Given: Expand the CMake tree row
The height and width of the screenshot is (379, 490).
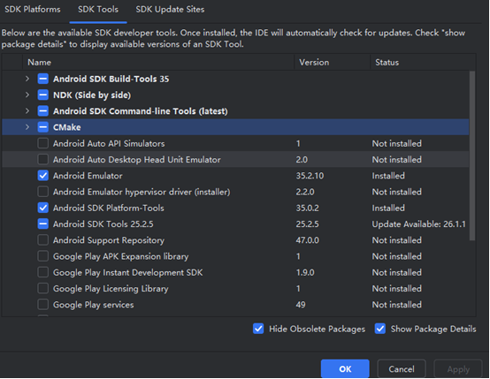Looking at the screenshot, I should tap(27, 127).
